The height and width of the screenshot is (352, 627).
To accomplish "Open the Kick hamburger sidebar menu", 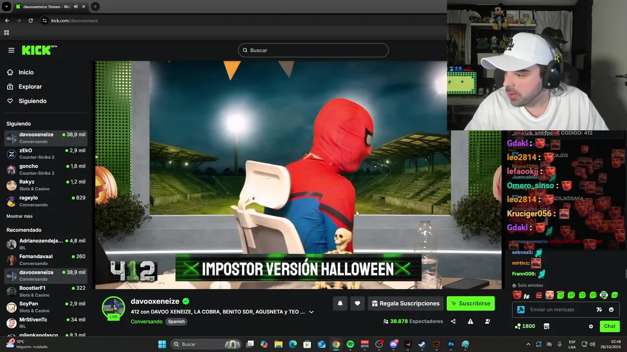I will click(x=11, y=50).
